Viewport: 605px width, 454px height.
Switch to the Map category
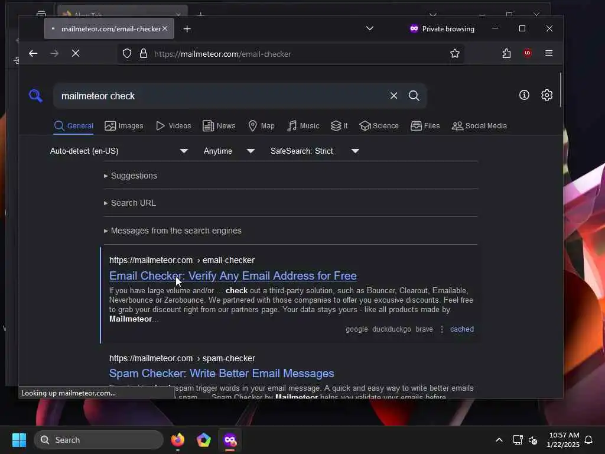pos(261,126)
